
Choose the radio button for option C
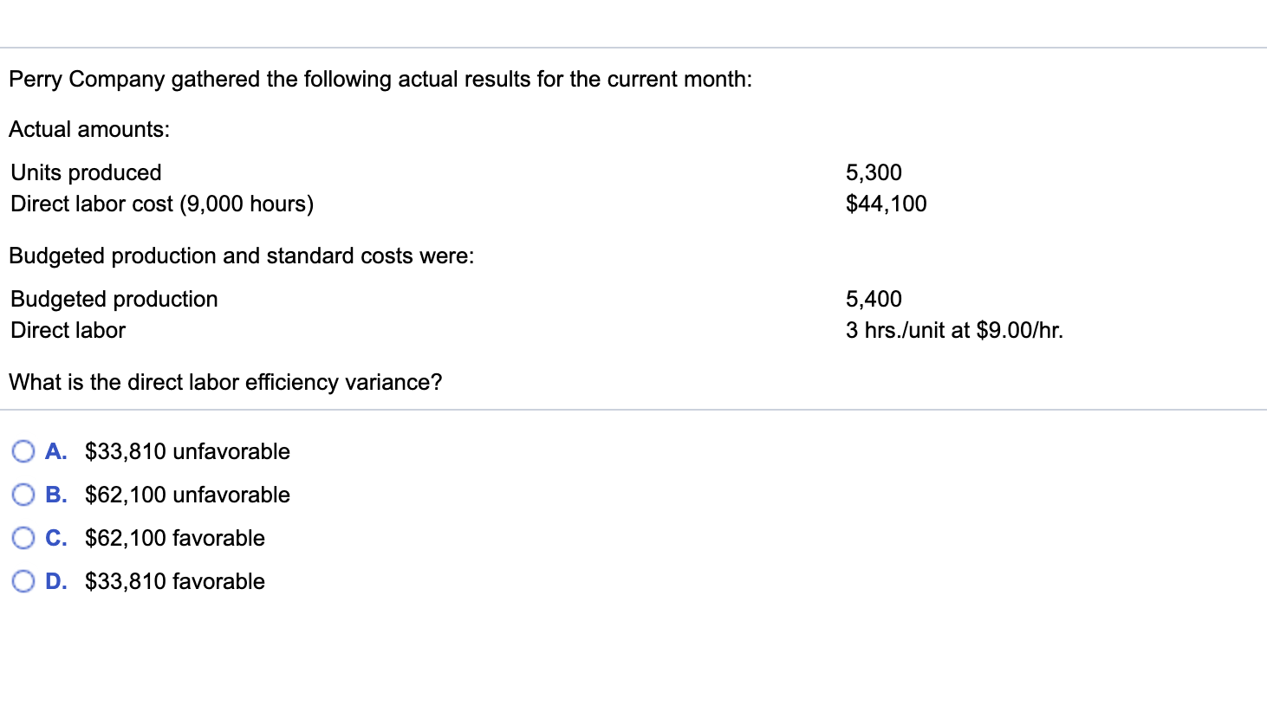tap(23, 538)
